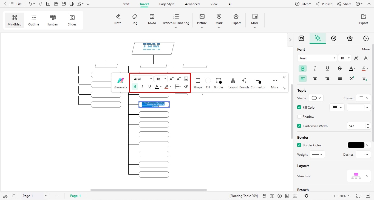374x200 pixels.
Task: Open Layout Structure dropdown
Action: tap(359, 176)
